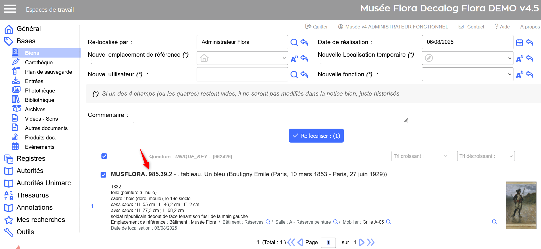This screenshot has height=249, width=541.
Task: Open Nouvel emplacement de référence dropdown
Action: click(x=242, y=58)
